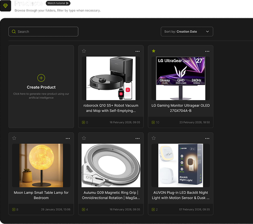Open three-dot menu on Moon Lamp card
253x224 pixels.
coord(68,138)
